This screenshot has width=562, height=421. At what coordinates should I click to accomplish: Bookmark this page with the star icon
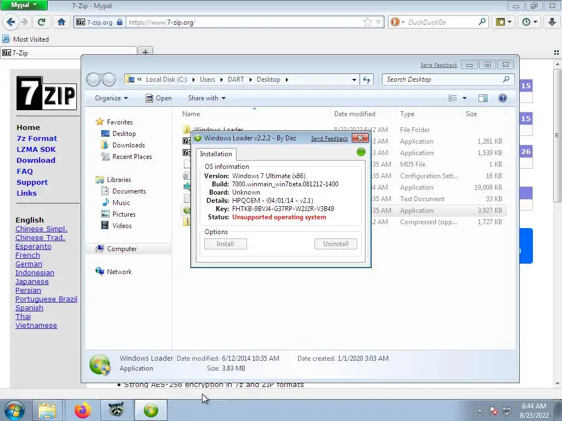(x=367, y=22)
